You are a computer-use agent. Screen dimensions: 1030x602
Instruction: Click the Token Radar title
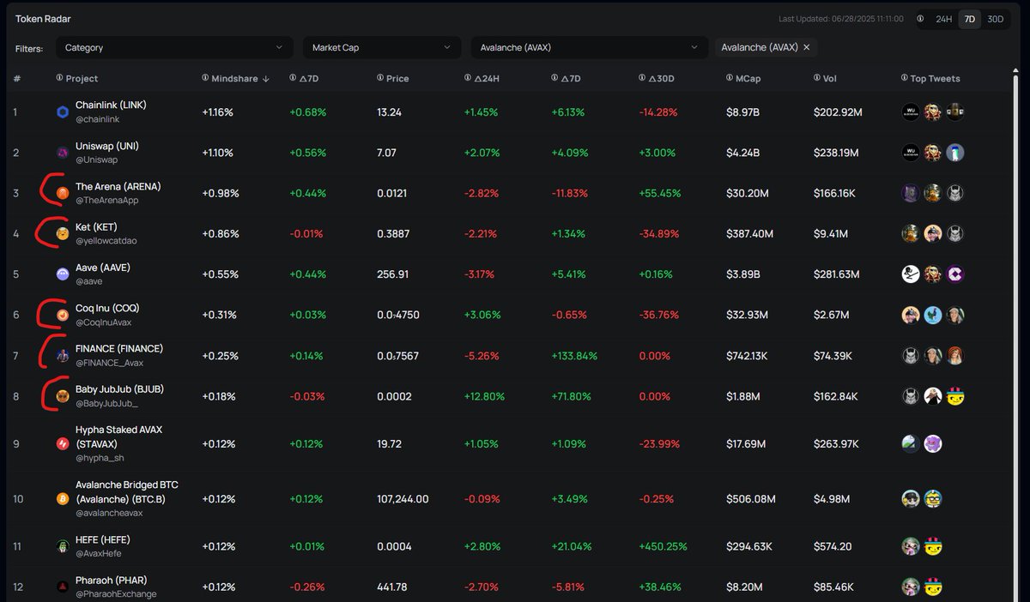click(43, 18)
